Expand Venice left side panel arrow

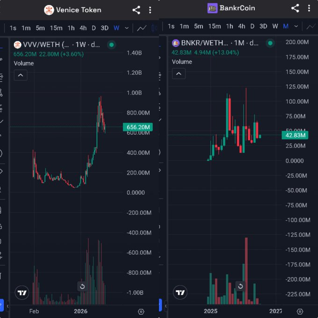tap(7, 306)
